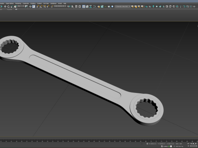The image size is (198, 148).
Task: Click blue globe icon beside render teapot
Action: [x=112, y=7]
